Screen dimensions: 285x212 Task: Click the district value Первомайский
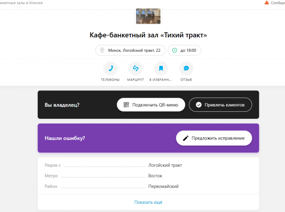(x=163, y=186)
